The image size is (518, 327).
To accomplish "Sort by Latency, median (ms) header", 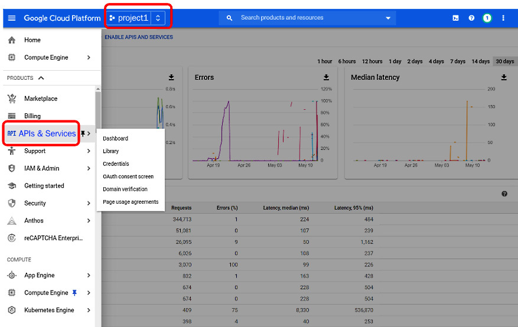I will click(x=286, y=208).
